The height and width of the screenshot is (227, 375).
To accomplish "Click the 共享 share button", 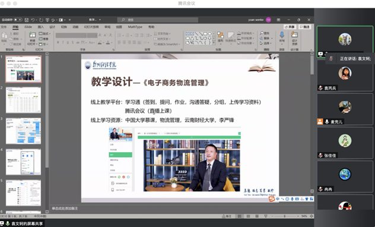I will click(290, 27).
